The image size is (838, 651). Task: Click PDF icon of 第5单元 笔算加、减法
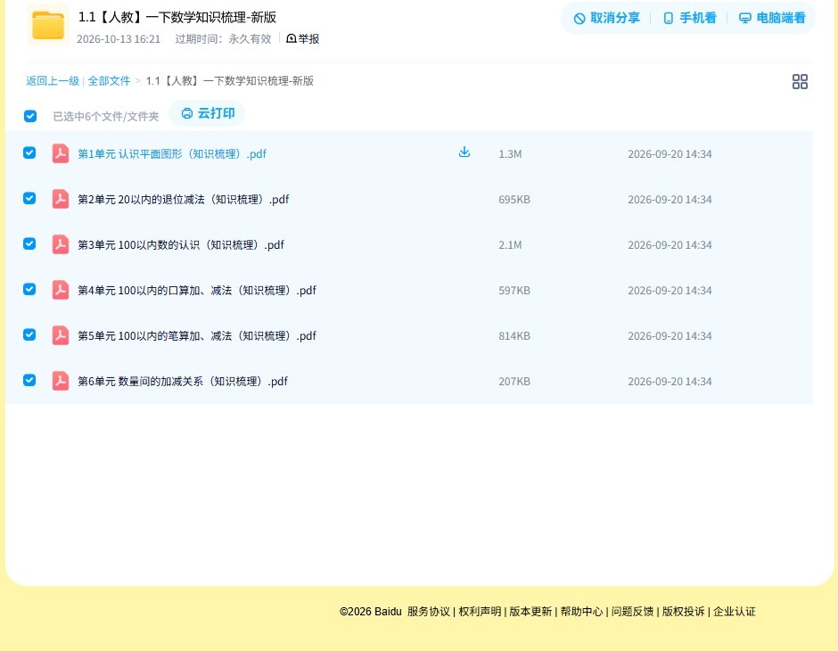tap(61, 335)
